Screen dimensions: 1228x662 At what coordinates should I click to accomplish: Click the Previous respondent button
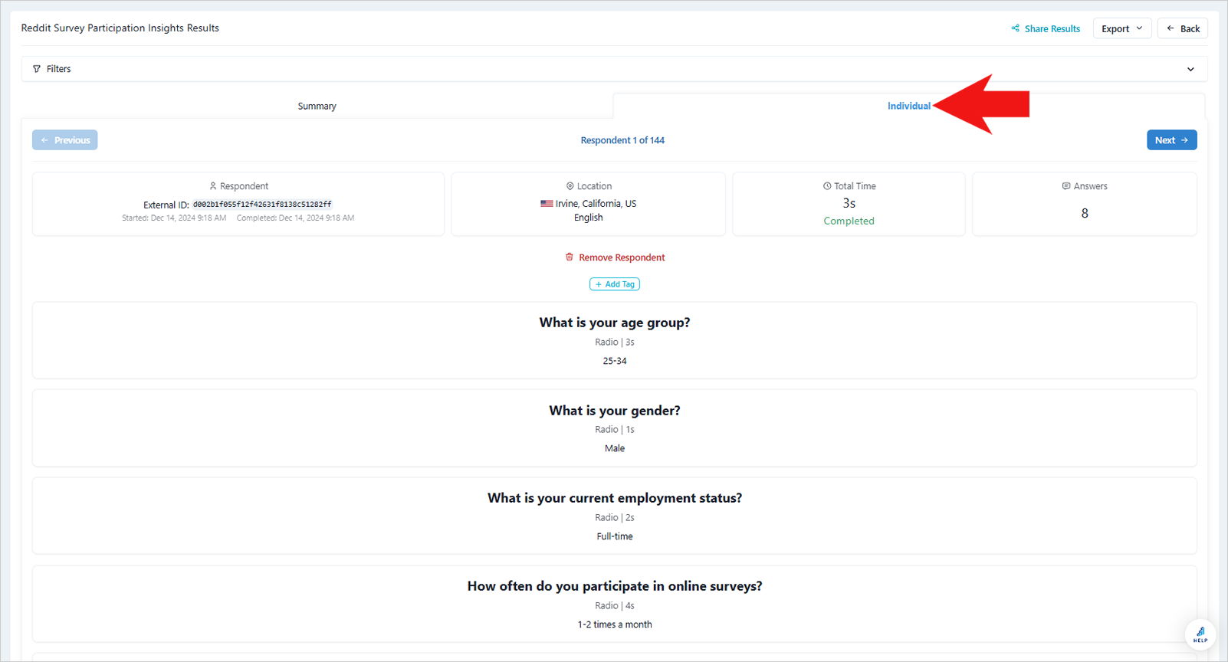pyautogui.click(x=65, y=140)
